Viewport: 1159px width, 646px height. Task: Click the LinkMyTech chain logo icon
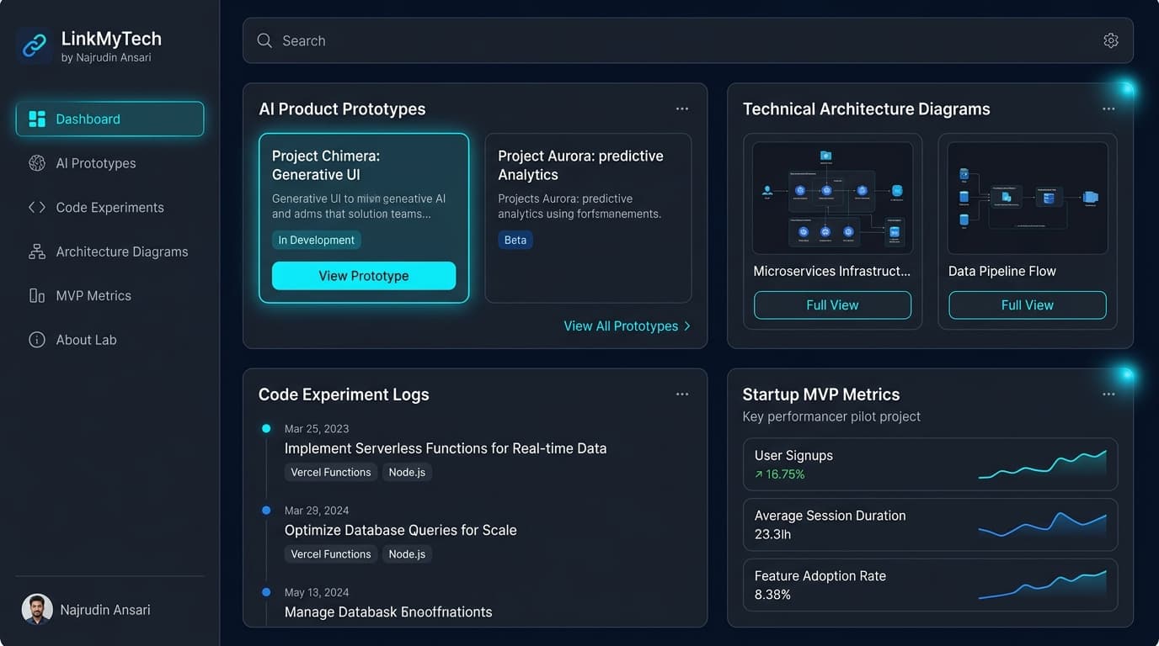[x=35, y=45]
